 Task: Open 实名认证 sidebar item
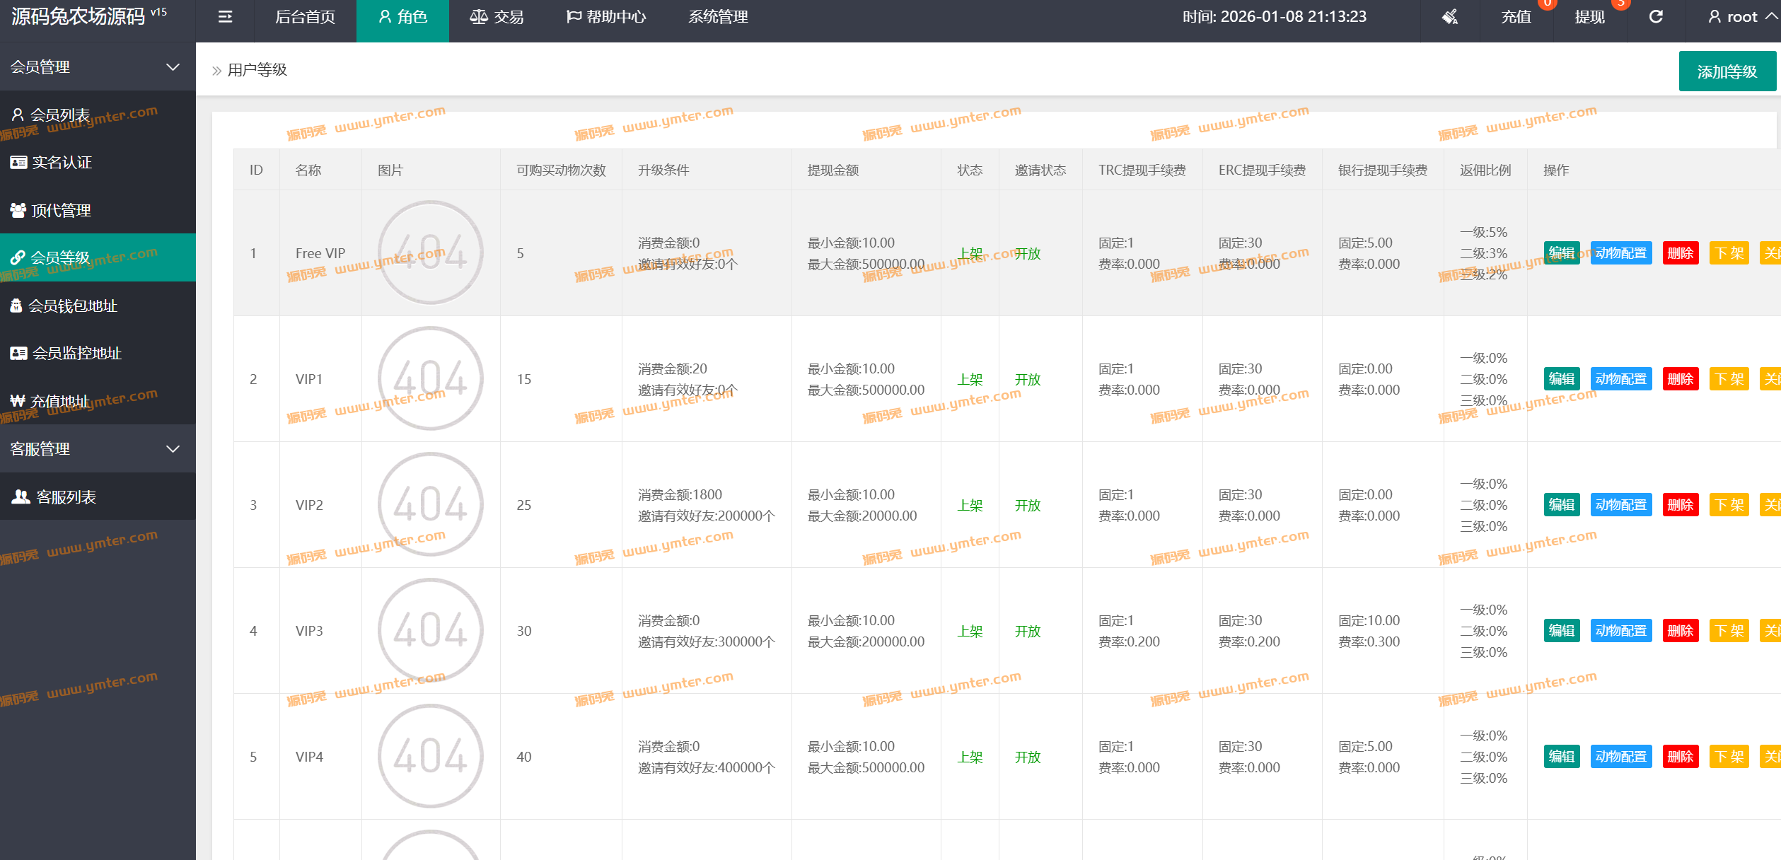62,163
